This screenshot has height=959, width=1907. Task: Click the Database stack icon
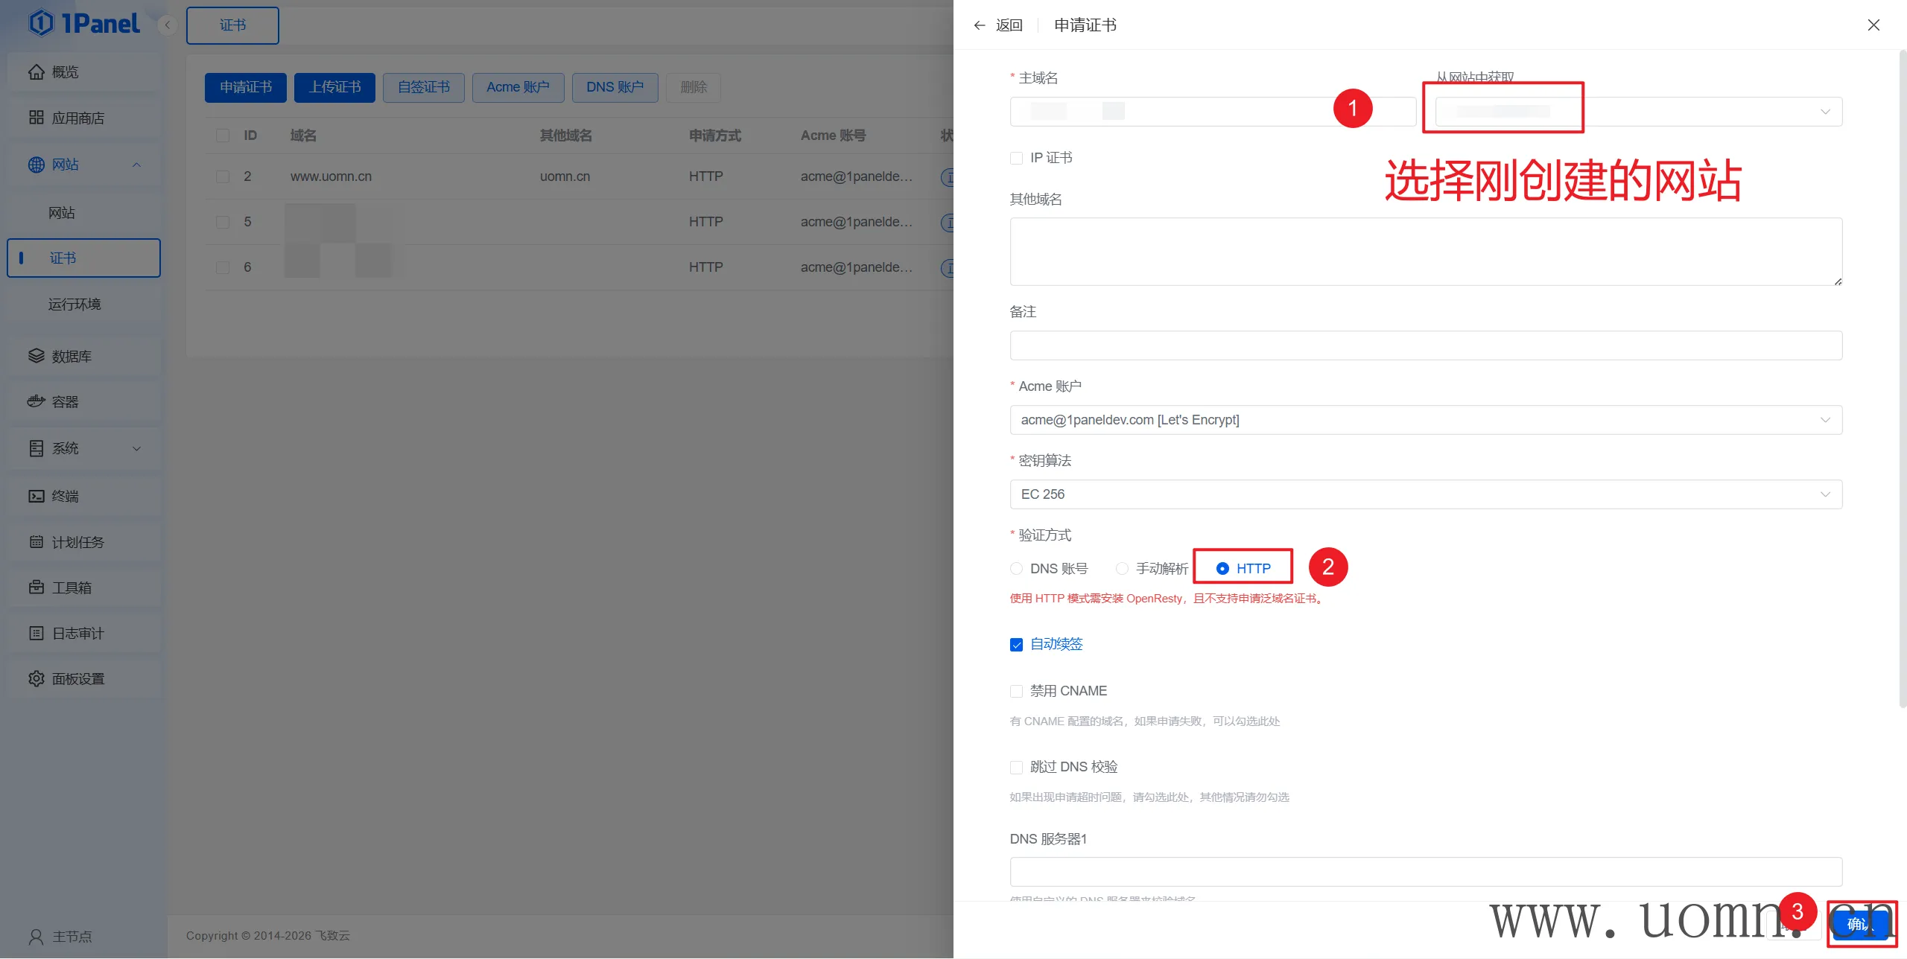tap(36, 356)
